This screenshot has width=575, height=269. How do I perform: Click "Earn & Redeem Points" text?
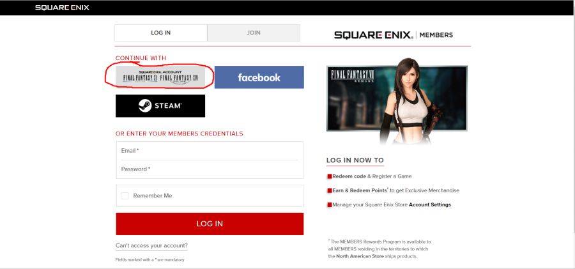360,190
